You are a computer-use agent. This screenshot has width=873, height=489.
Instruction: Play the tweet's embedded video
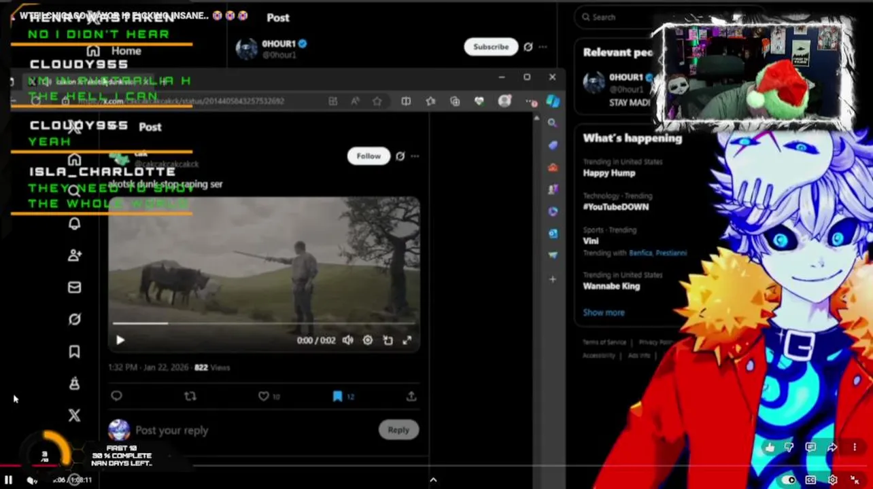(x=120, y=340)
